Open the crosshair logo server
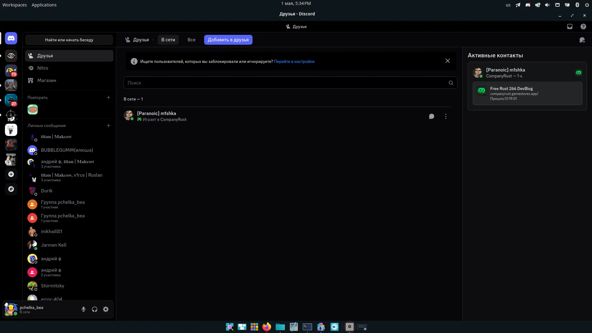Image resolution: width=592 pixels, height=333 pixels. 11,115
